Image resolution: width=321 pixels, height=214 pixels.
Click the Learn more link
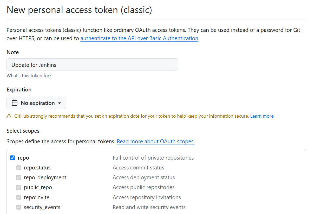click(262, 116)
